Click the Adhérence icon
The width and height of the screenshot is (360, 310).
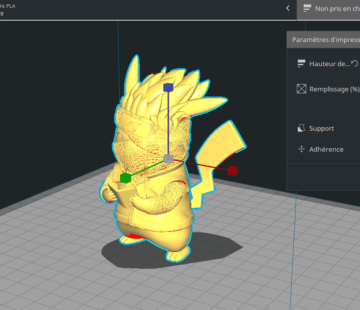302,149
